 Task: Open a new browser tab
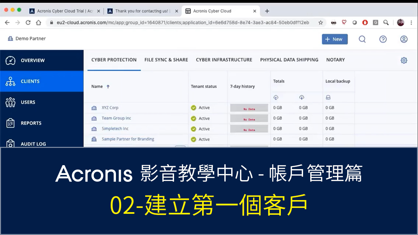(x=267, y=11)
